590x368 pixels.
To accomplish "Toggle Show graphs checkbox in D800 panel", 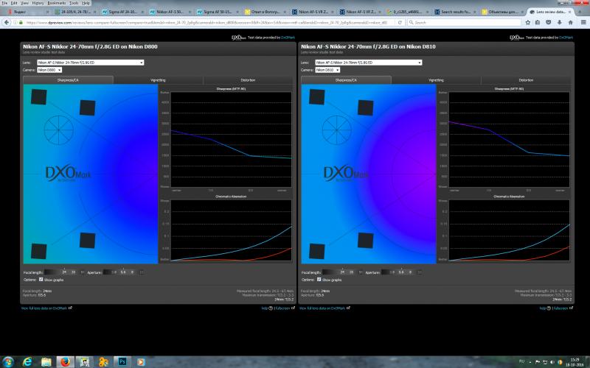I will pyautogui.click(x=41, y=280).
